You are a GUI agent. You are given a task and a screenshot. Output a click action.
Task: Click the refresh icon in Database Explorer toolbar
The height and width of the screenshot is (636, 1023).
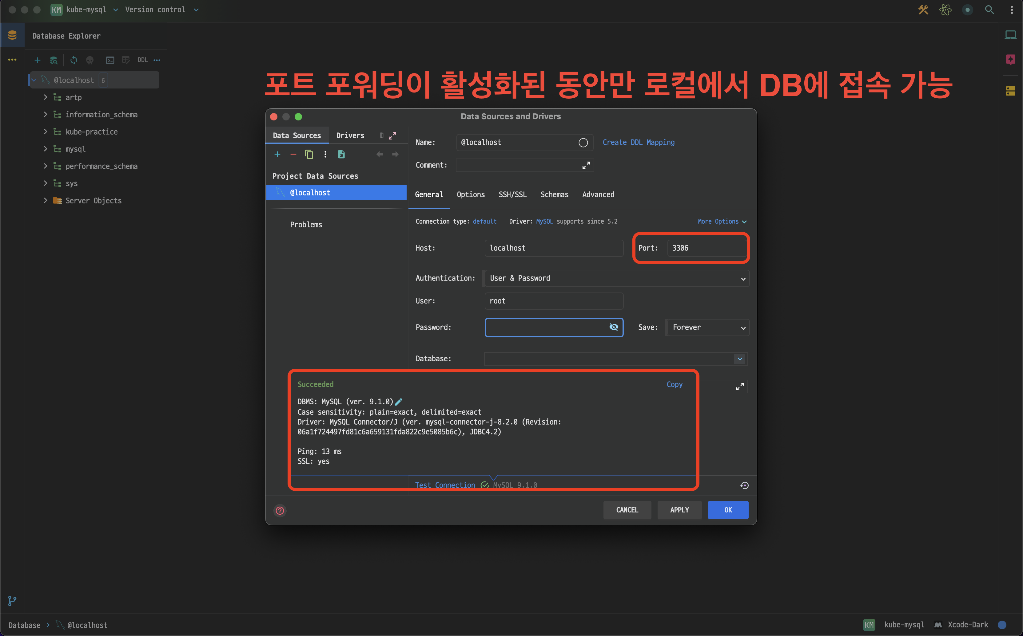coord(74,60)
